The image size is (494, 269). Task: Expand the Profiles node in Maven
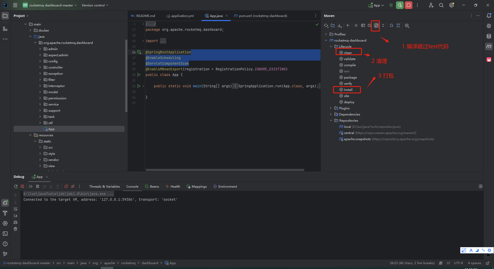[x=326, y=34]
